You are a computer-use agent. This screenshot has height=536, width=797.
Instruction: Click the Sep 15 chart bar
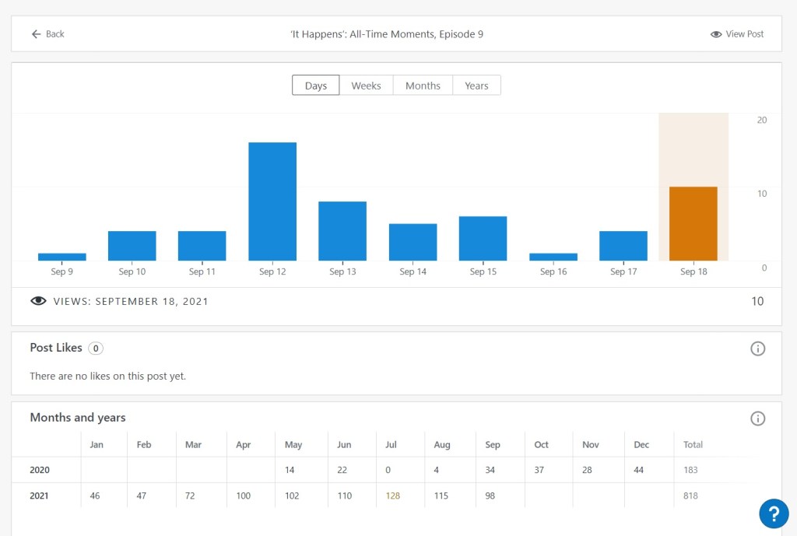point(483,238)
